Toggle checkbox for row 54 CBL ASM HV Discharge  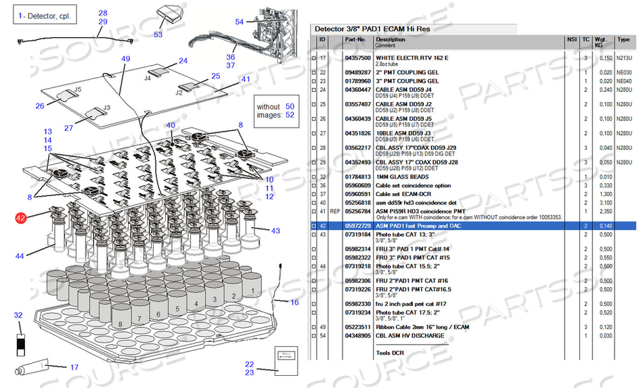tap(313, 336)
